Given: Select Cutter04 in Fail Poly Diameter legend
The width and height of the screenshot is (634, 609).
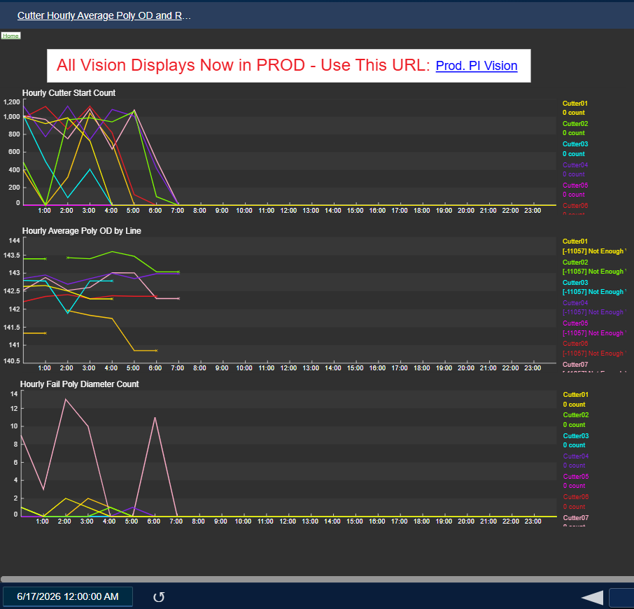Looking at the screenshot, I should tap(575, 456).
